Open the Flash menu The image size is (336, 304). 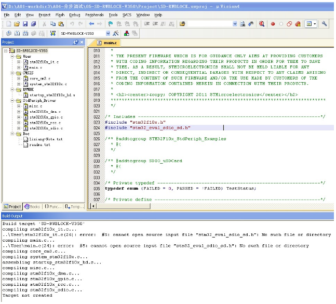tap(60, 15)
